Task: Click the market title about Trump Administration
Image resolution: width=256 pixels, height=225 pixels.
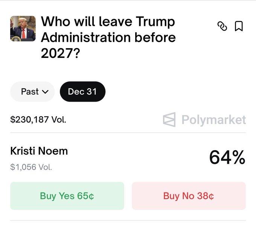Action: point(108,37)
